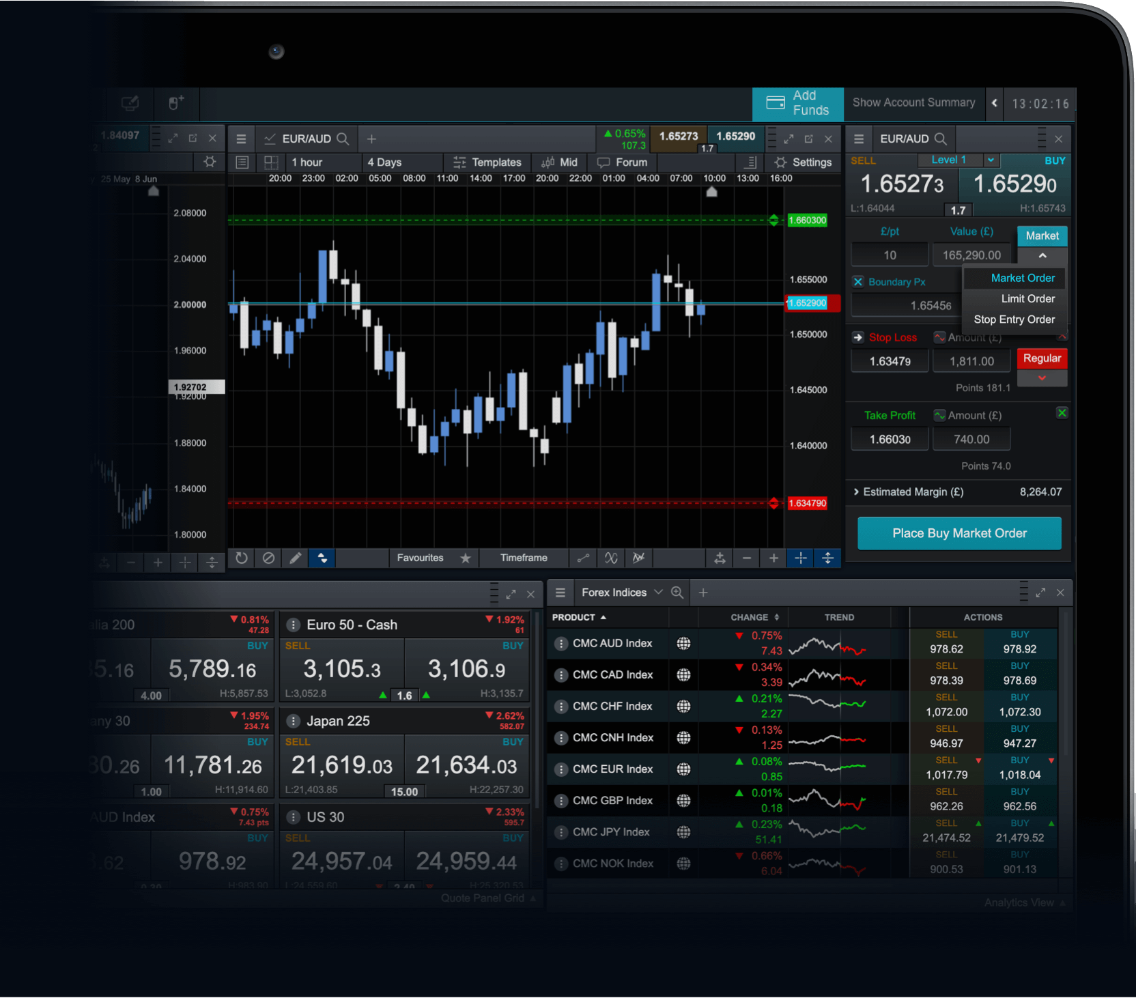Viewport: 1136px width, 998px height.
Task: Click the Forum speech bubble button
Action: tap(622, 162)
